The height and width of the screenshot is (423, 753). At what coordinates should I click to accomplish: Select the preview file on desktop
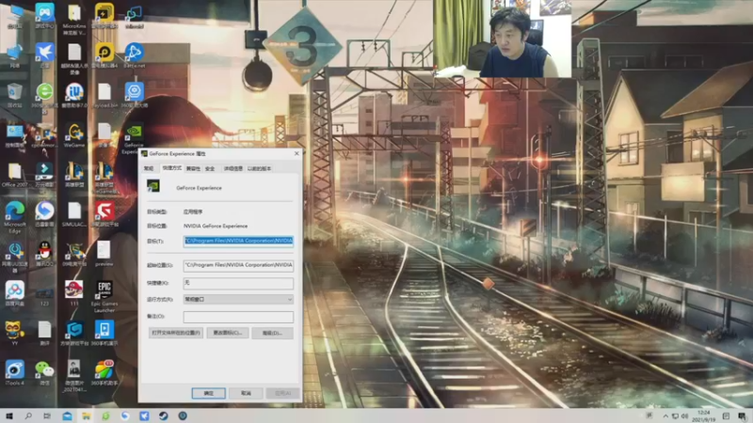pyautogui.click(x=104, y=254)
